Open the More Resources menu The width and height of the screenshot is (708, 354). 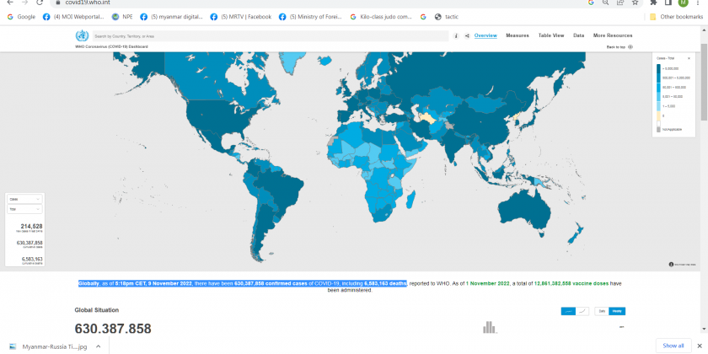click(x=613, y=35)
